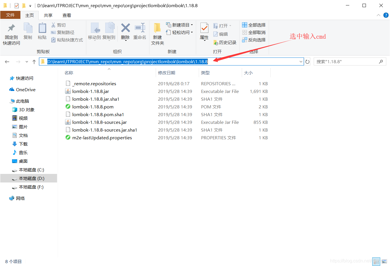The height and width of the screenshot is (266, 390).
Task: Select lombok-1.18.8.jar file
Action: point(91,91)
